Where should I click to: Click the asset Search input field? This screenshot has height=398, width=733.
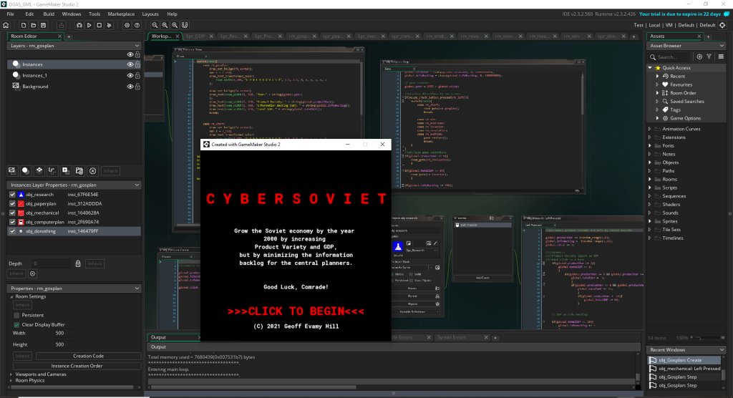click(x=675, y=57)
